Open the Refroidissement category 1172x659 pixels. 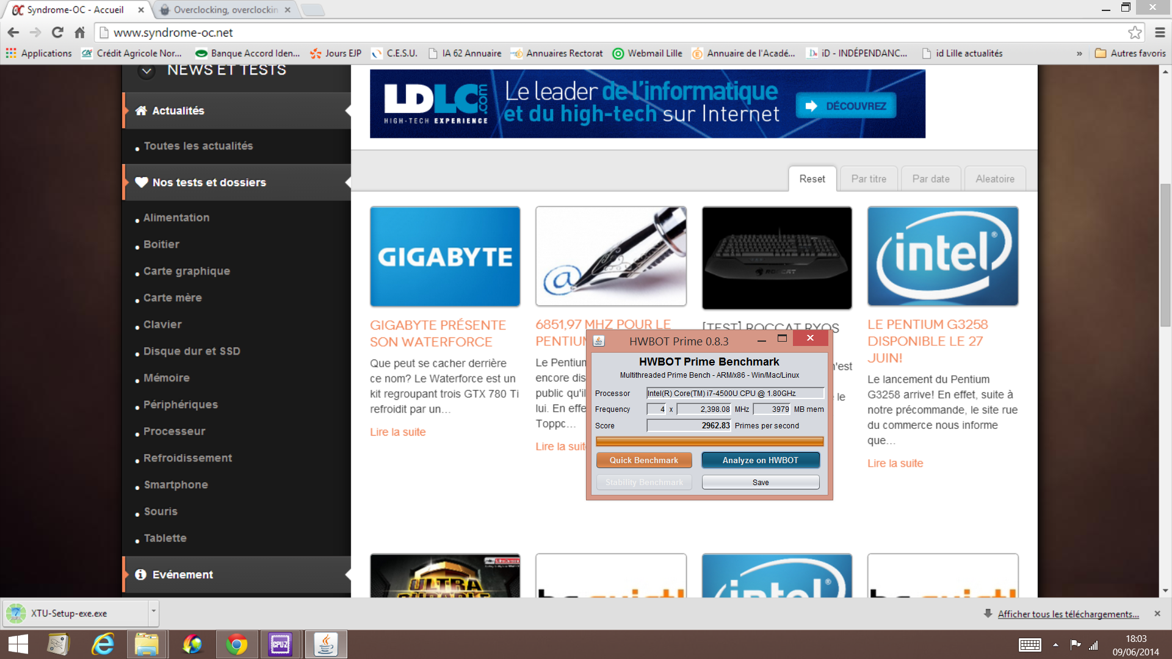pos(187,458)
